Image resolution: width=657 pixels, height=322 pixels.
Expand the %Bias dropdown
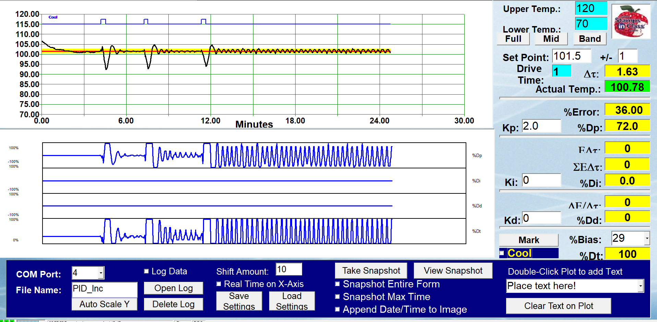tap(647, 238)
